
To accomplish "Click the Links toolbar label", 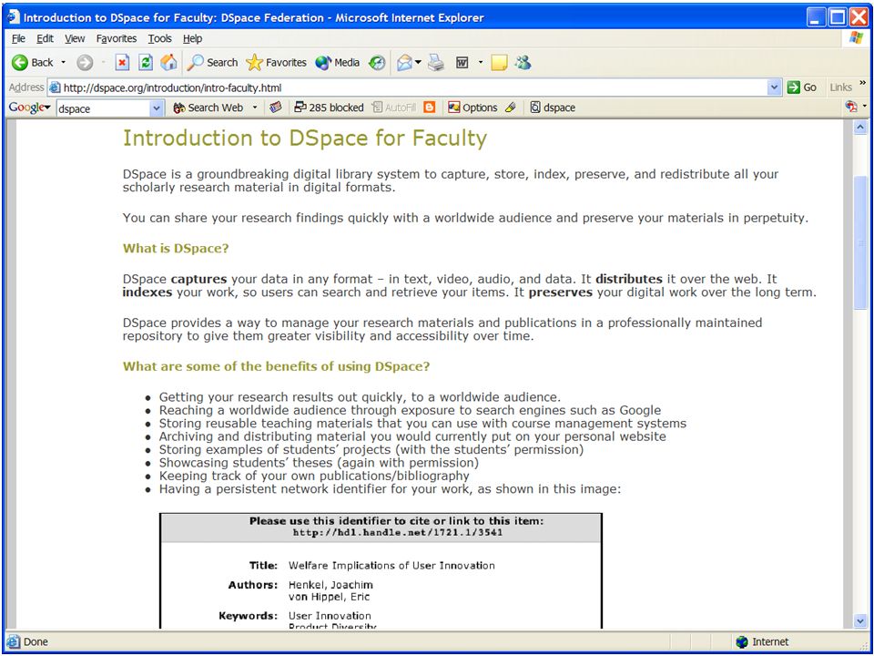I will click(x=840, y=87).
